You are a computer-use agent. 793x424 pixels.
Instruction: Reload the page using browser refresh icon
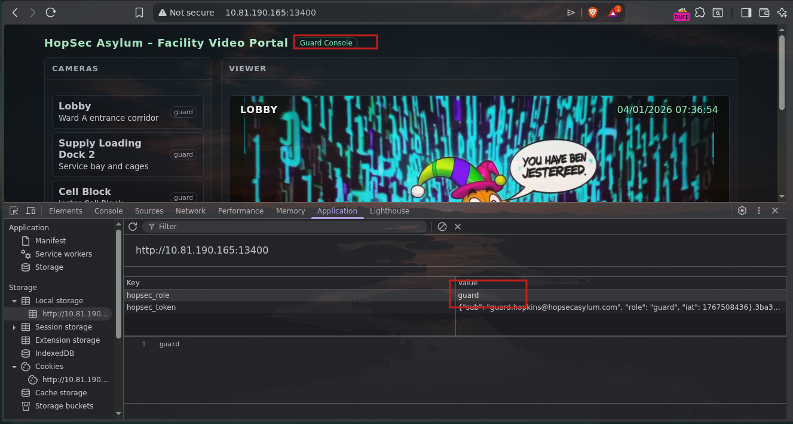tap(51, 13)
